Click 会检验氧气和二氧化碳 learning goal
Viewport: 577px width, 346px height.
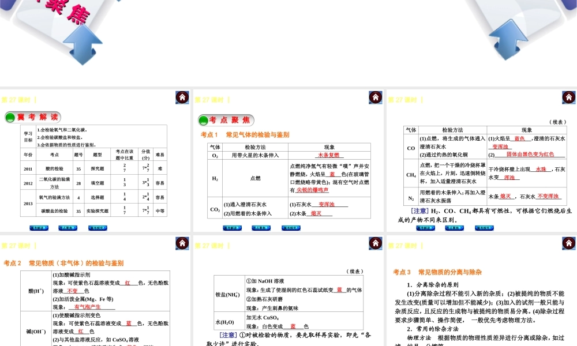pyautogui.click(x=62, y=130)
